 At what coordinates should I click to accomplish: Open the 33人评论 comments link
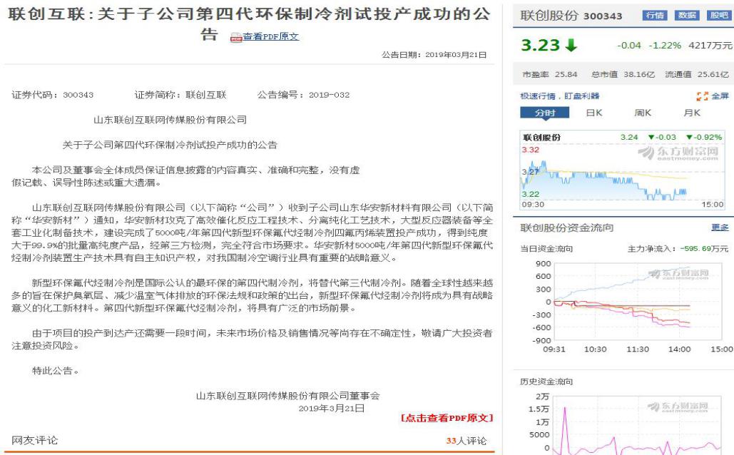pyautogui.click(x=467, y=441)
